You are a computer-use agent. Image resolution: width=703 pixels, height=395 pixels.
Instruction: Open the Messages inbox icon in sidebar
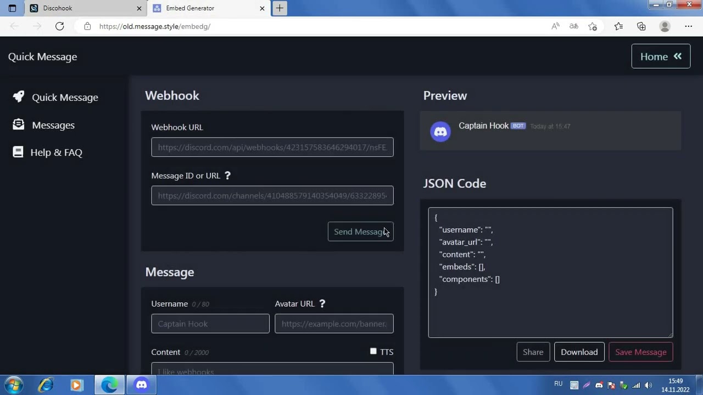pyautogui.click(x=19, y=125)
